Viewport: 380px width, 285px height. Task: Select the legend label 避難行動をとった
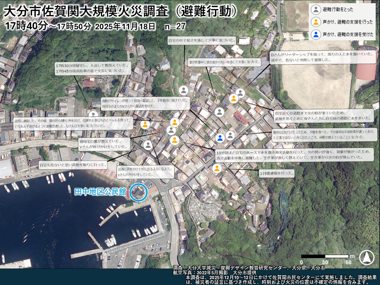pyautogui.click(x=338, y=9)
